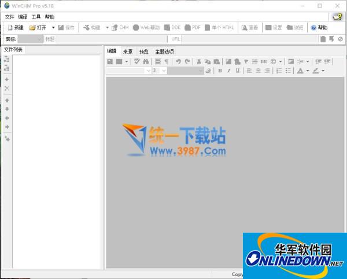Open the special character dropdown arrow
The height and width of the screenshot is (279, 347).
pos(280,61)
